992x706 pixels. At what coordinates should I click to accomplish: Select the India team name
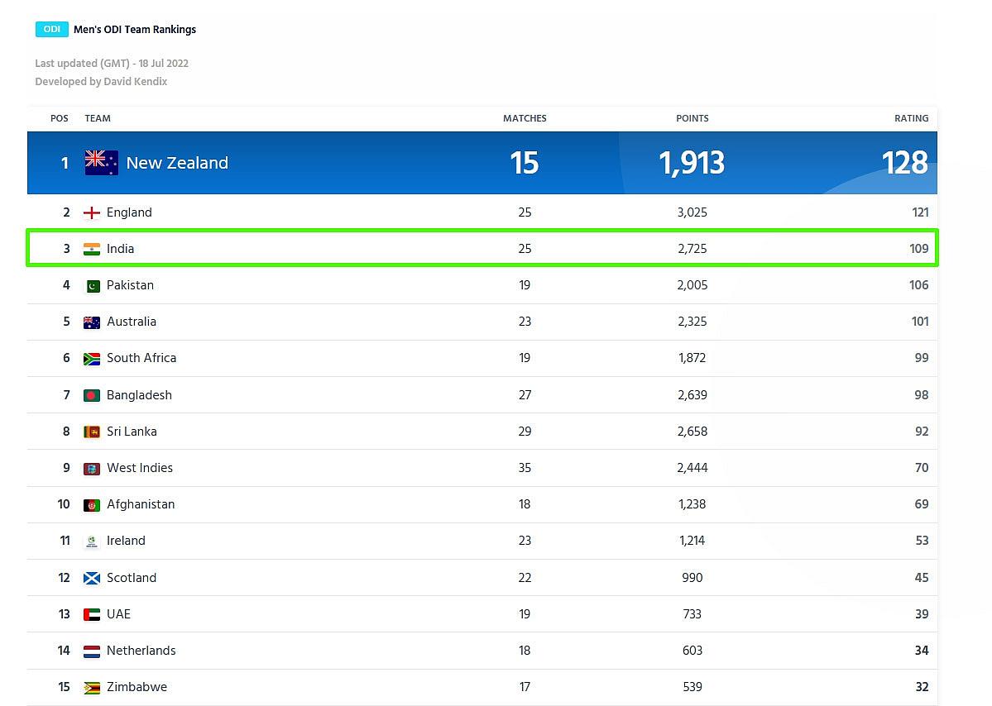click(x=120, y=248)
